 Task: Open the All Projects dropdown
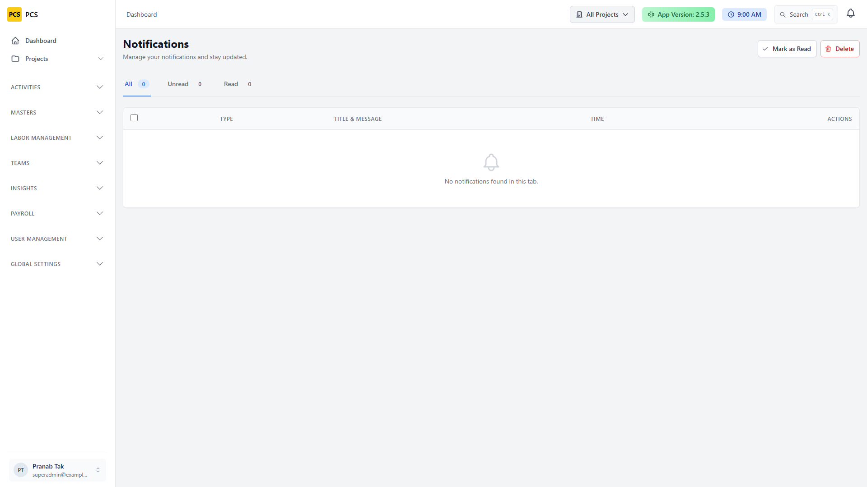[602, 14]
